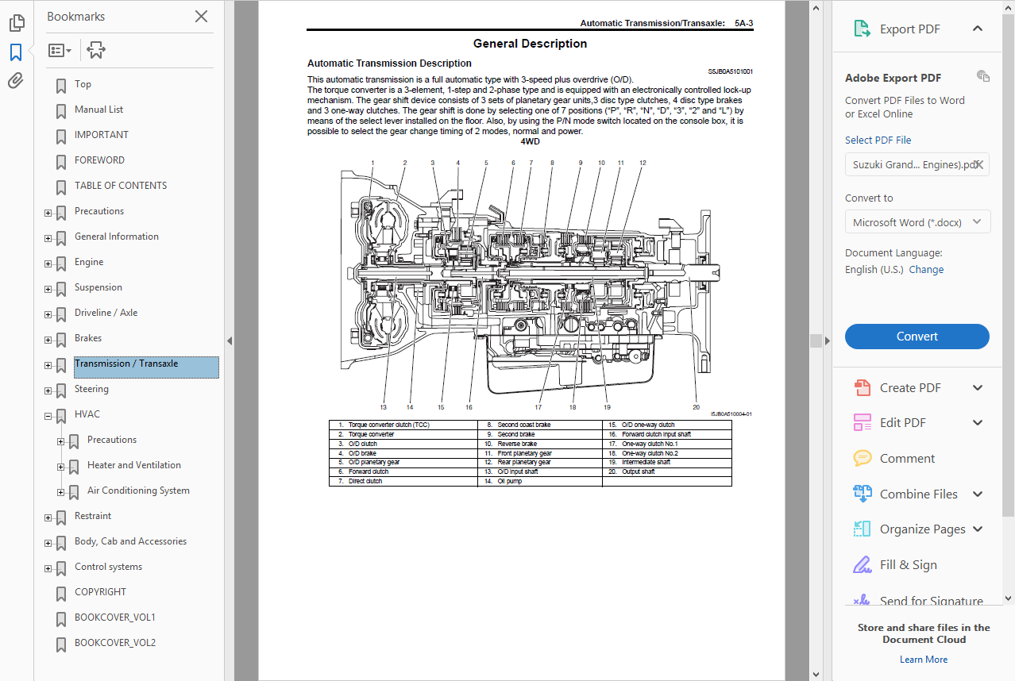1015x681 pixels.
Task: Open the Page Thumbnails panel
Action: point(17,22)
